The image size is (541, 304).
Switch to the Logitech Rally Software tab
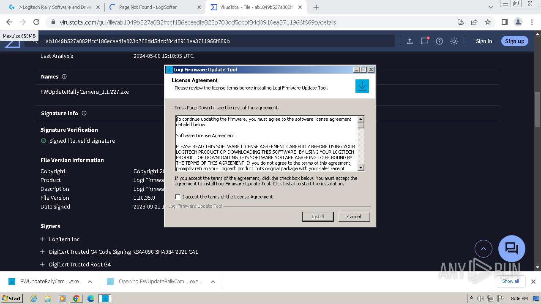(x=55, y=7)
